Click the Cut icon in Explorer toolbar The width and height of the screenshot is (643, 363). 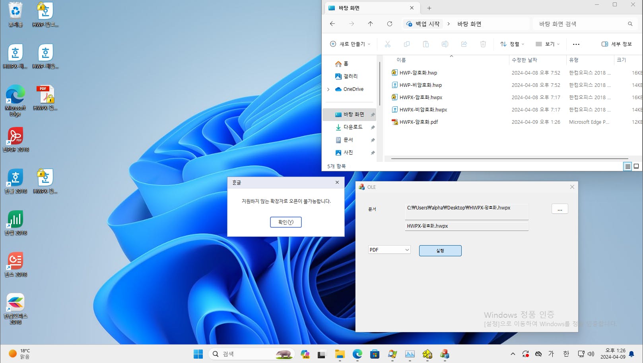(388, 44)
